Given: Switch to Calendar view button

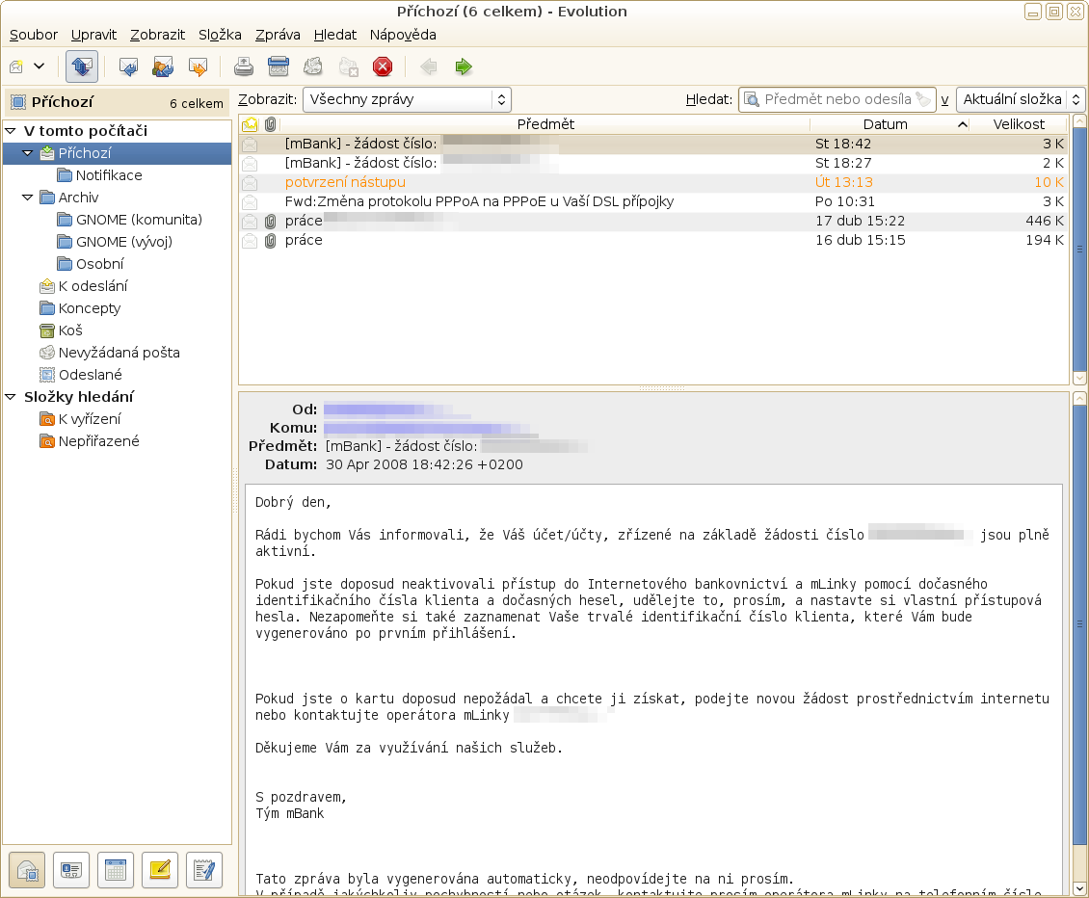Looking at the screenshot, I should (116, 870).
